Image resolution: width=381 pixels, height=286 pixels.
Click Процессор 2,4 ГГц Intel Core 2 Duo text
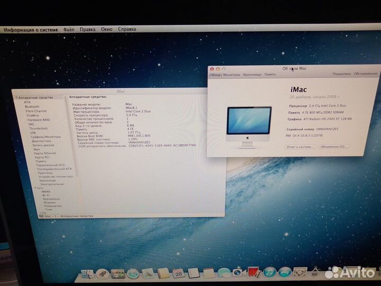tap(317, 106)
